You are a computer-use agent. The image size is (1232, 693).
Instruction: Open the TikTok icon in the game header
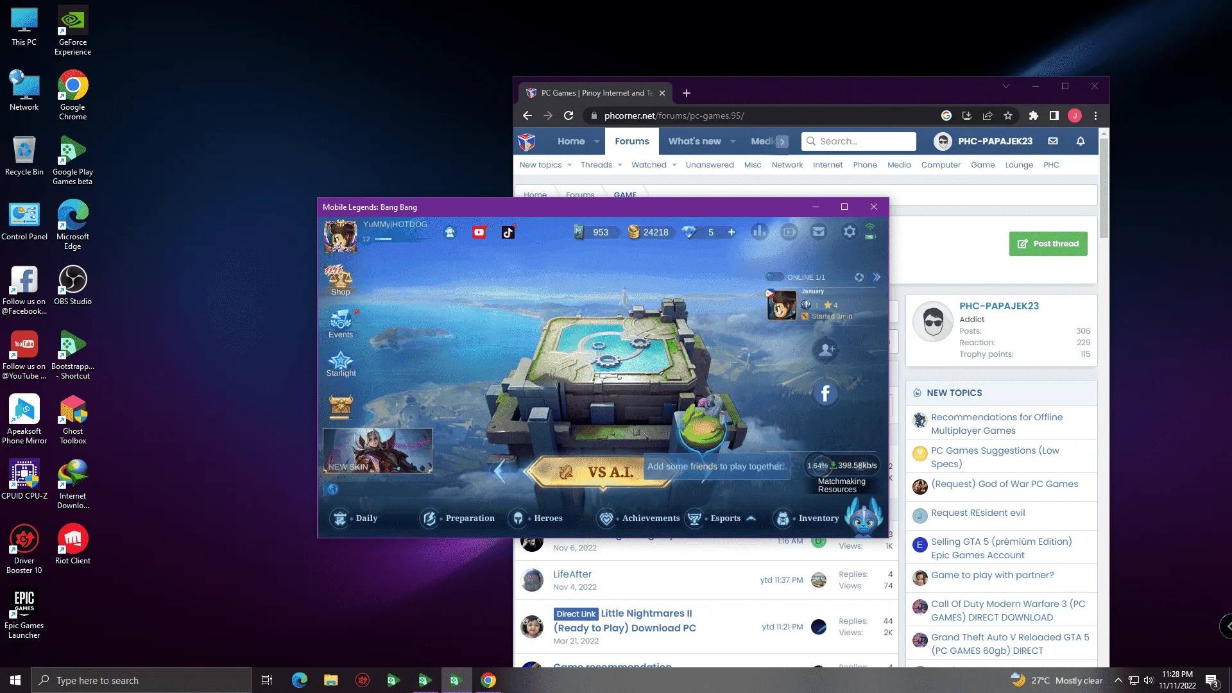tap(508, 232)
